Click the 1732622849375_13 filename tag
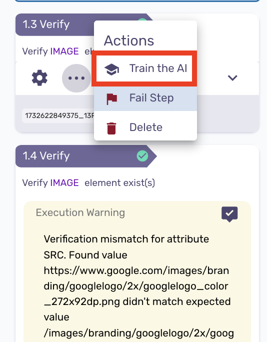Screen dimensions: 267x342 tap(58, 115)
